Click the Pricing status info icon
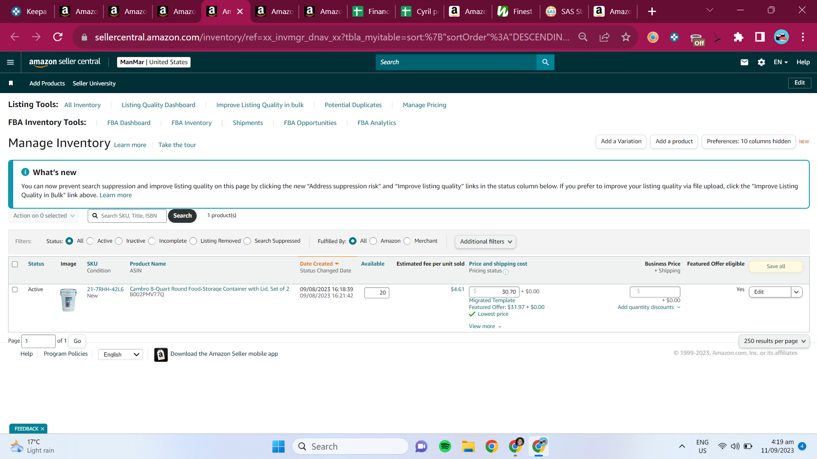This screenshot has width=817, height=459. click(x=506, y=272)
